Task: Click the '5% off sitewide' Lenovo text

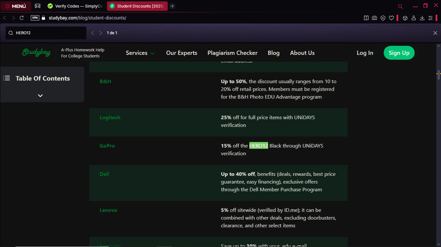Action: pyautogui.click(x=238, y=210)
